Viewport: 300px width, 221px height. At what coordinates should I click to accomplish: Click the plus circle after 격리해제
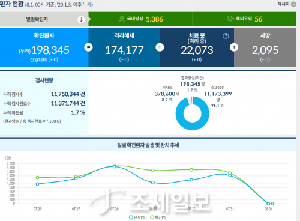tap(160, 47)
